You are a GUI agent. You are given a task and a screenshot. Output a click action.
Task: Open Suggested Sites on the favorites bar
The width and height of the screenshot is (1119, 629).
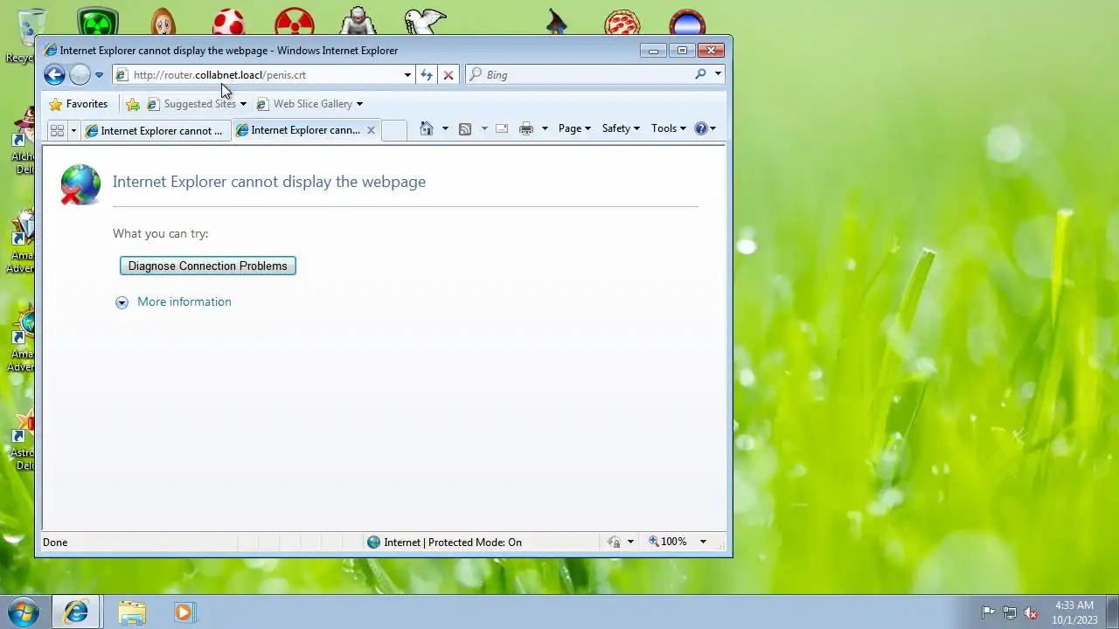coord(192,104)
